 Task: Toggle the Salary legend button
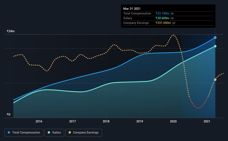54,133
